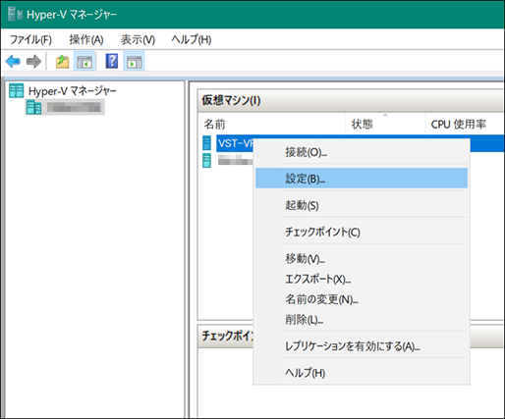Open the ファイル(F) menu
This screenshot has height=419, width=505.
[30, 40]
